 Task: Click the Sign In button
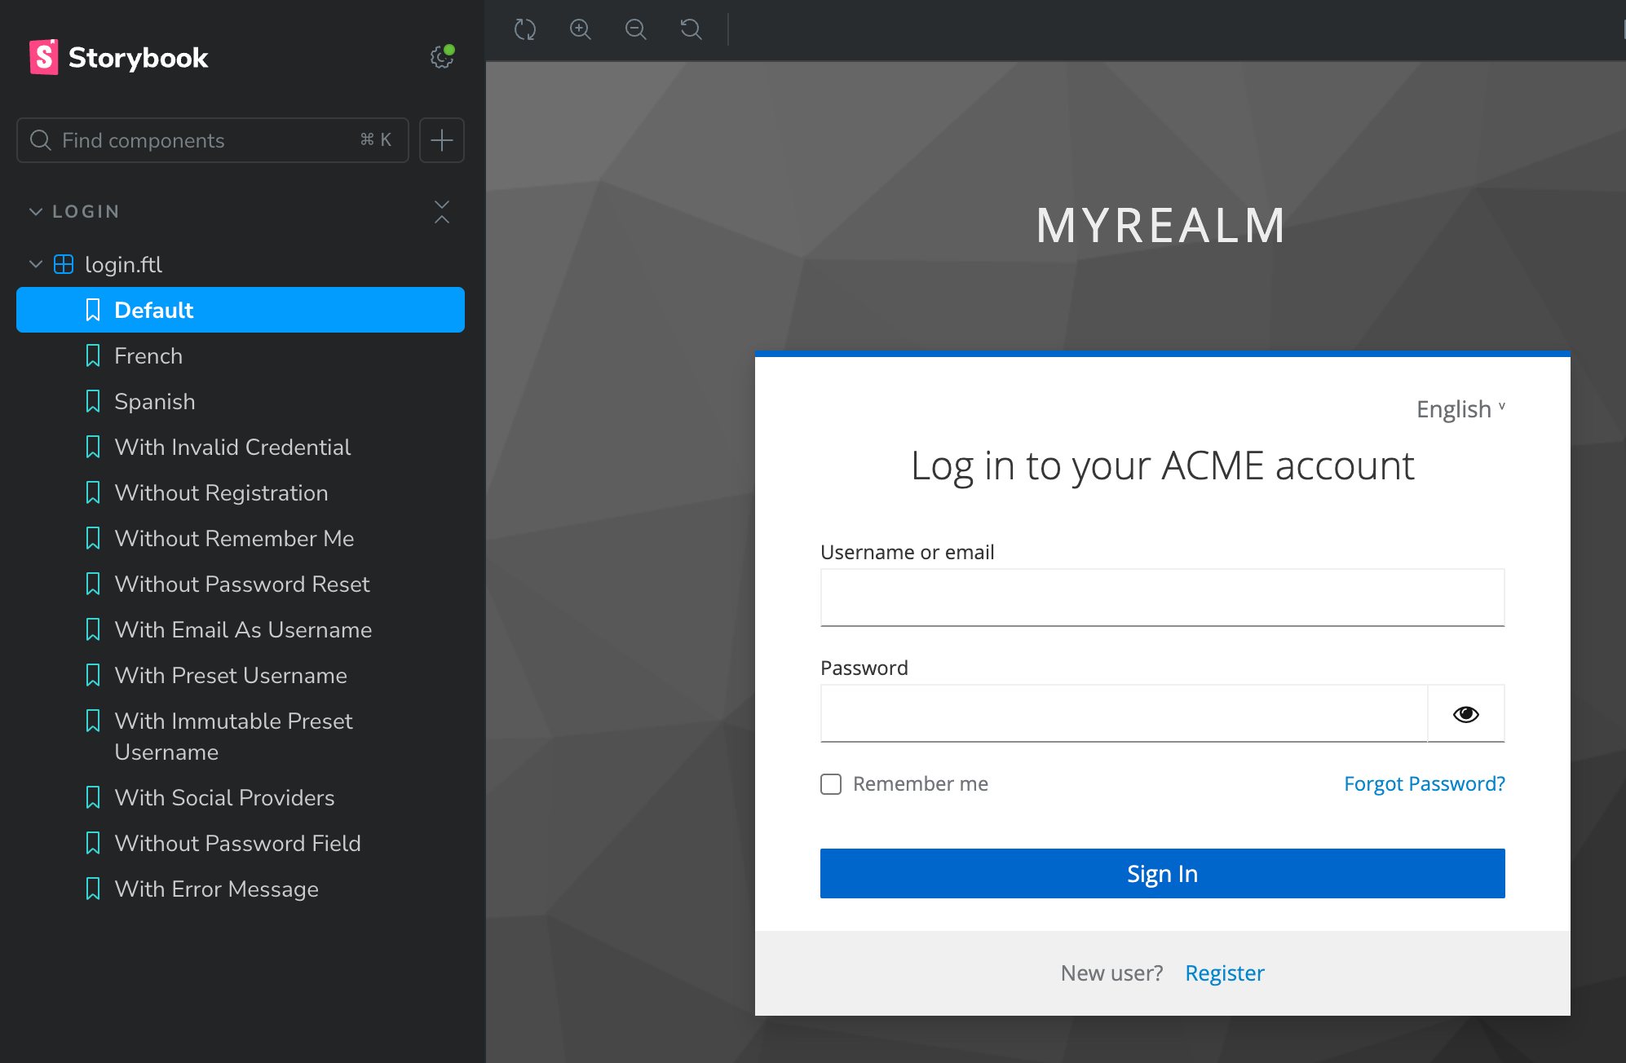[x=1162, y=874]
